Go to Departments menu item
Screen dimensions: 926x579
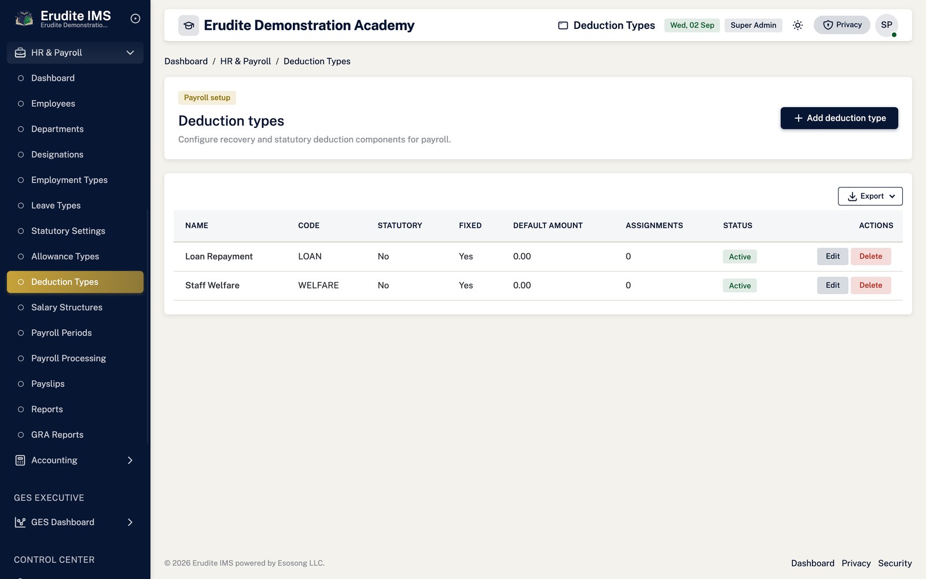pos(75,129)
